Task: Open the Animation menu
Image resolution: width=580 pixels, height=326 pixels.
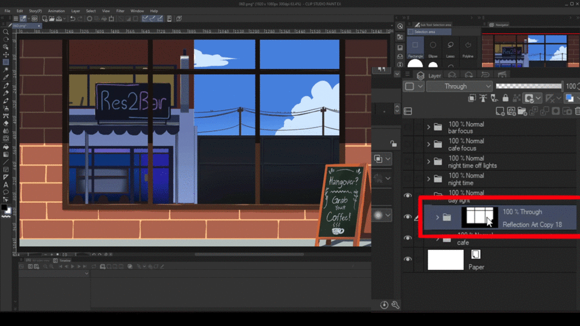Action: pyautogui.click(x=56, y=11)
